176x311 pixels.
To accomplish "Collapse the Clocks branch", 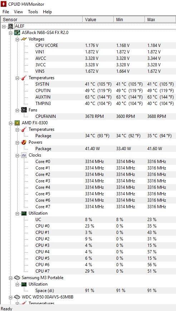I will click(x=17, y=155).
